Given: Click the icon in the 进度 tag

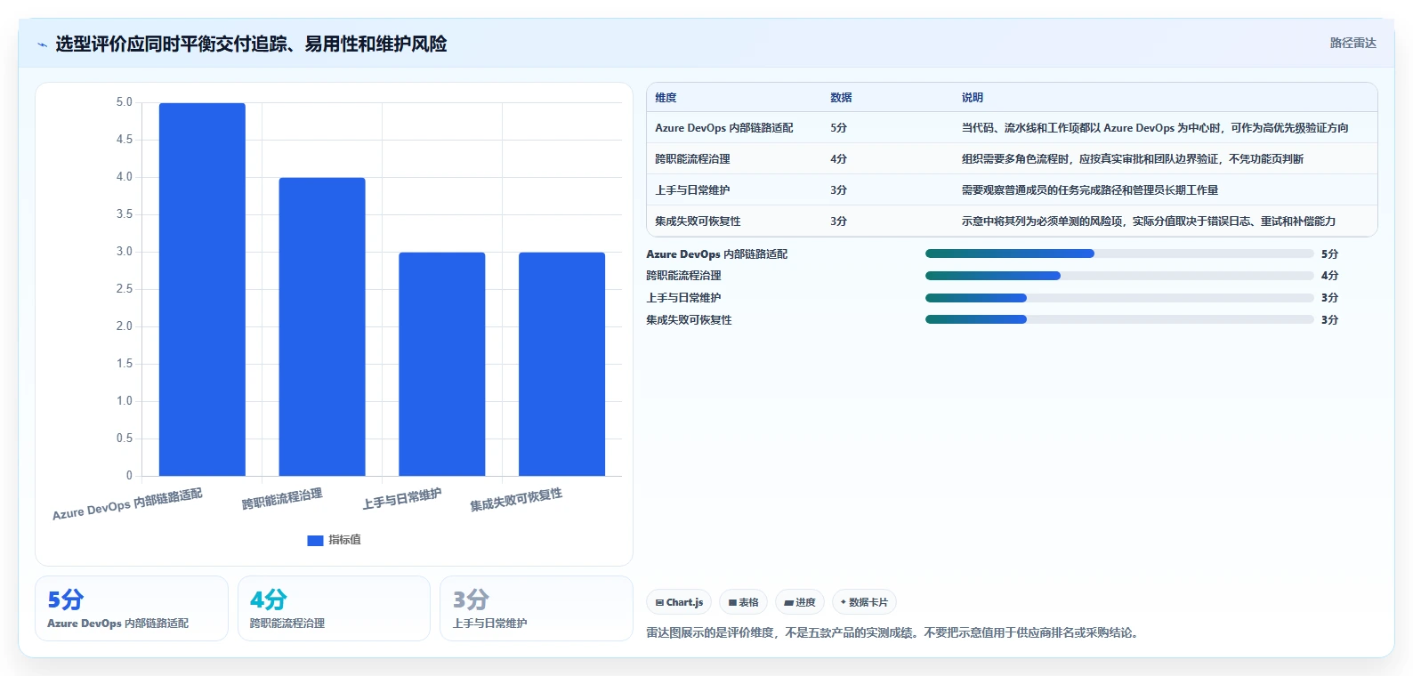Looking at the screenshot, I should pyautogui.click(x=788, y=602).
